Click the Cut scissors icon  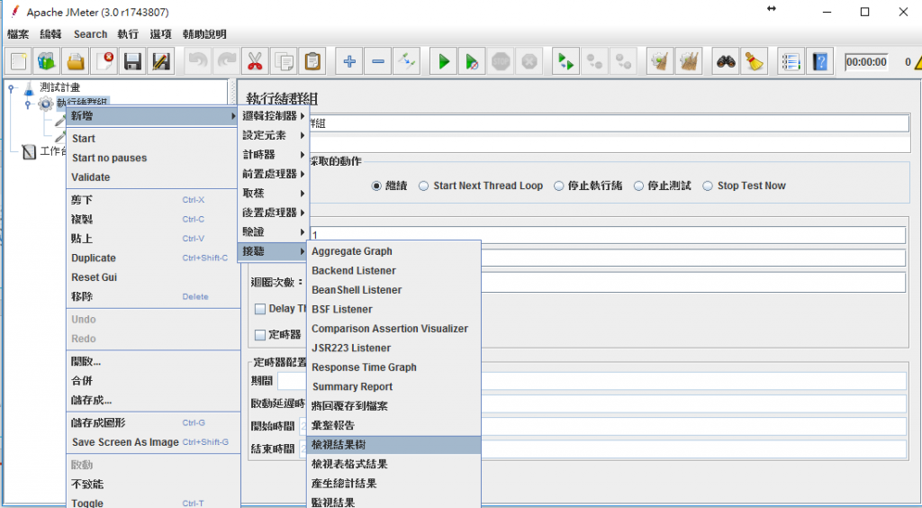pyautogui.click(x=255, y=61)
